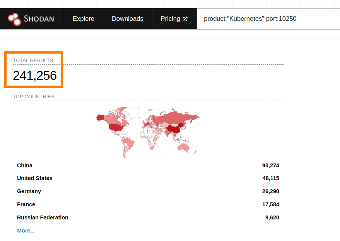Open the Explore menu item
The height and width of the screenshot is (241, 340).
pyautogui.click(x=84, y=19)
